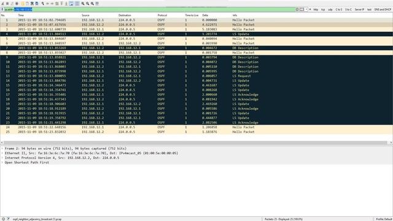Sort by Time to Live column header
Viewport: 393px width, 221px height.
[x=192, y=15]
